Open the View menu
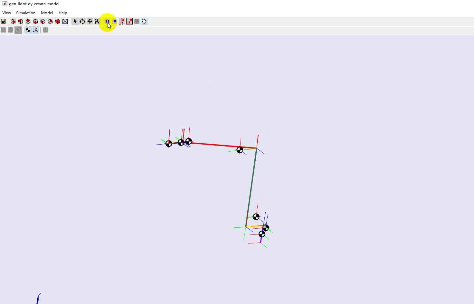This screenshot has height=304, width=474. [x=6, y=13]
